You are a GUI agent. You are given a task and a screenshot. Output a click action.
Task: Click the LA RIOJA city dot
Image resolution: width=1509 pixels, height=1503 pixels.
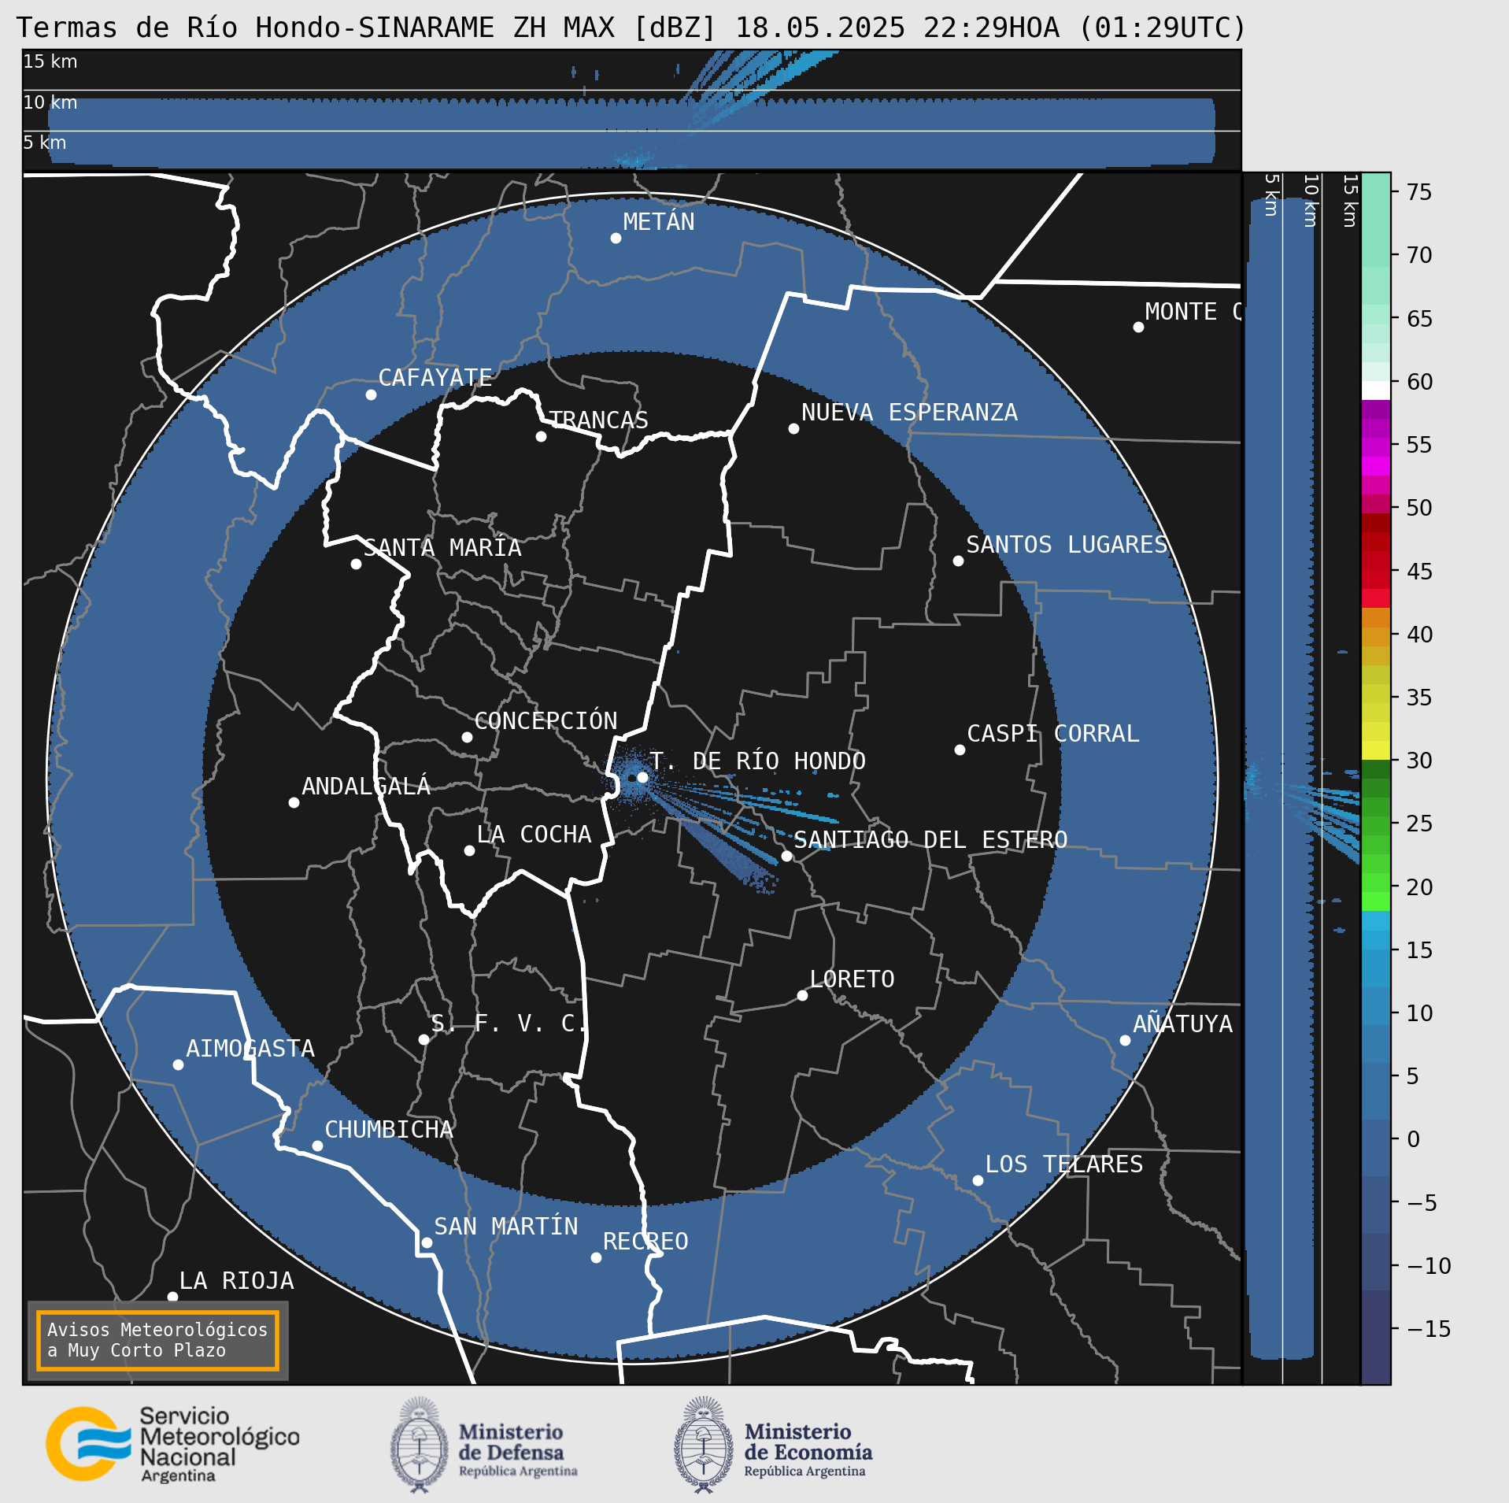pyautogui.click(x=172, y=1297)
